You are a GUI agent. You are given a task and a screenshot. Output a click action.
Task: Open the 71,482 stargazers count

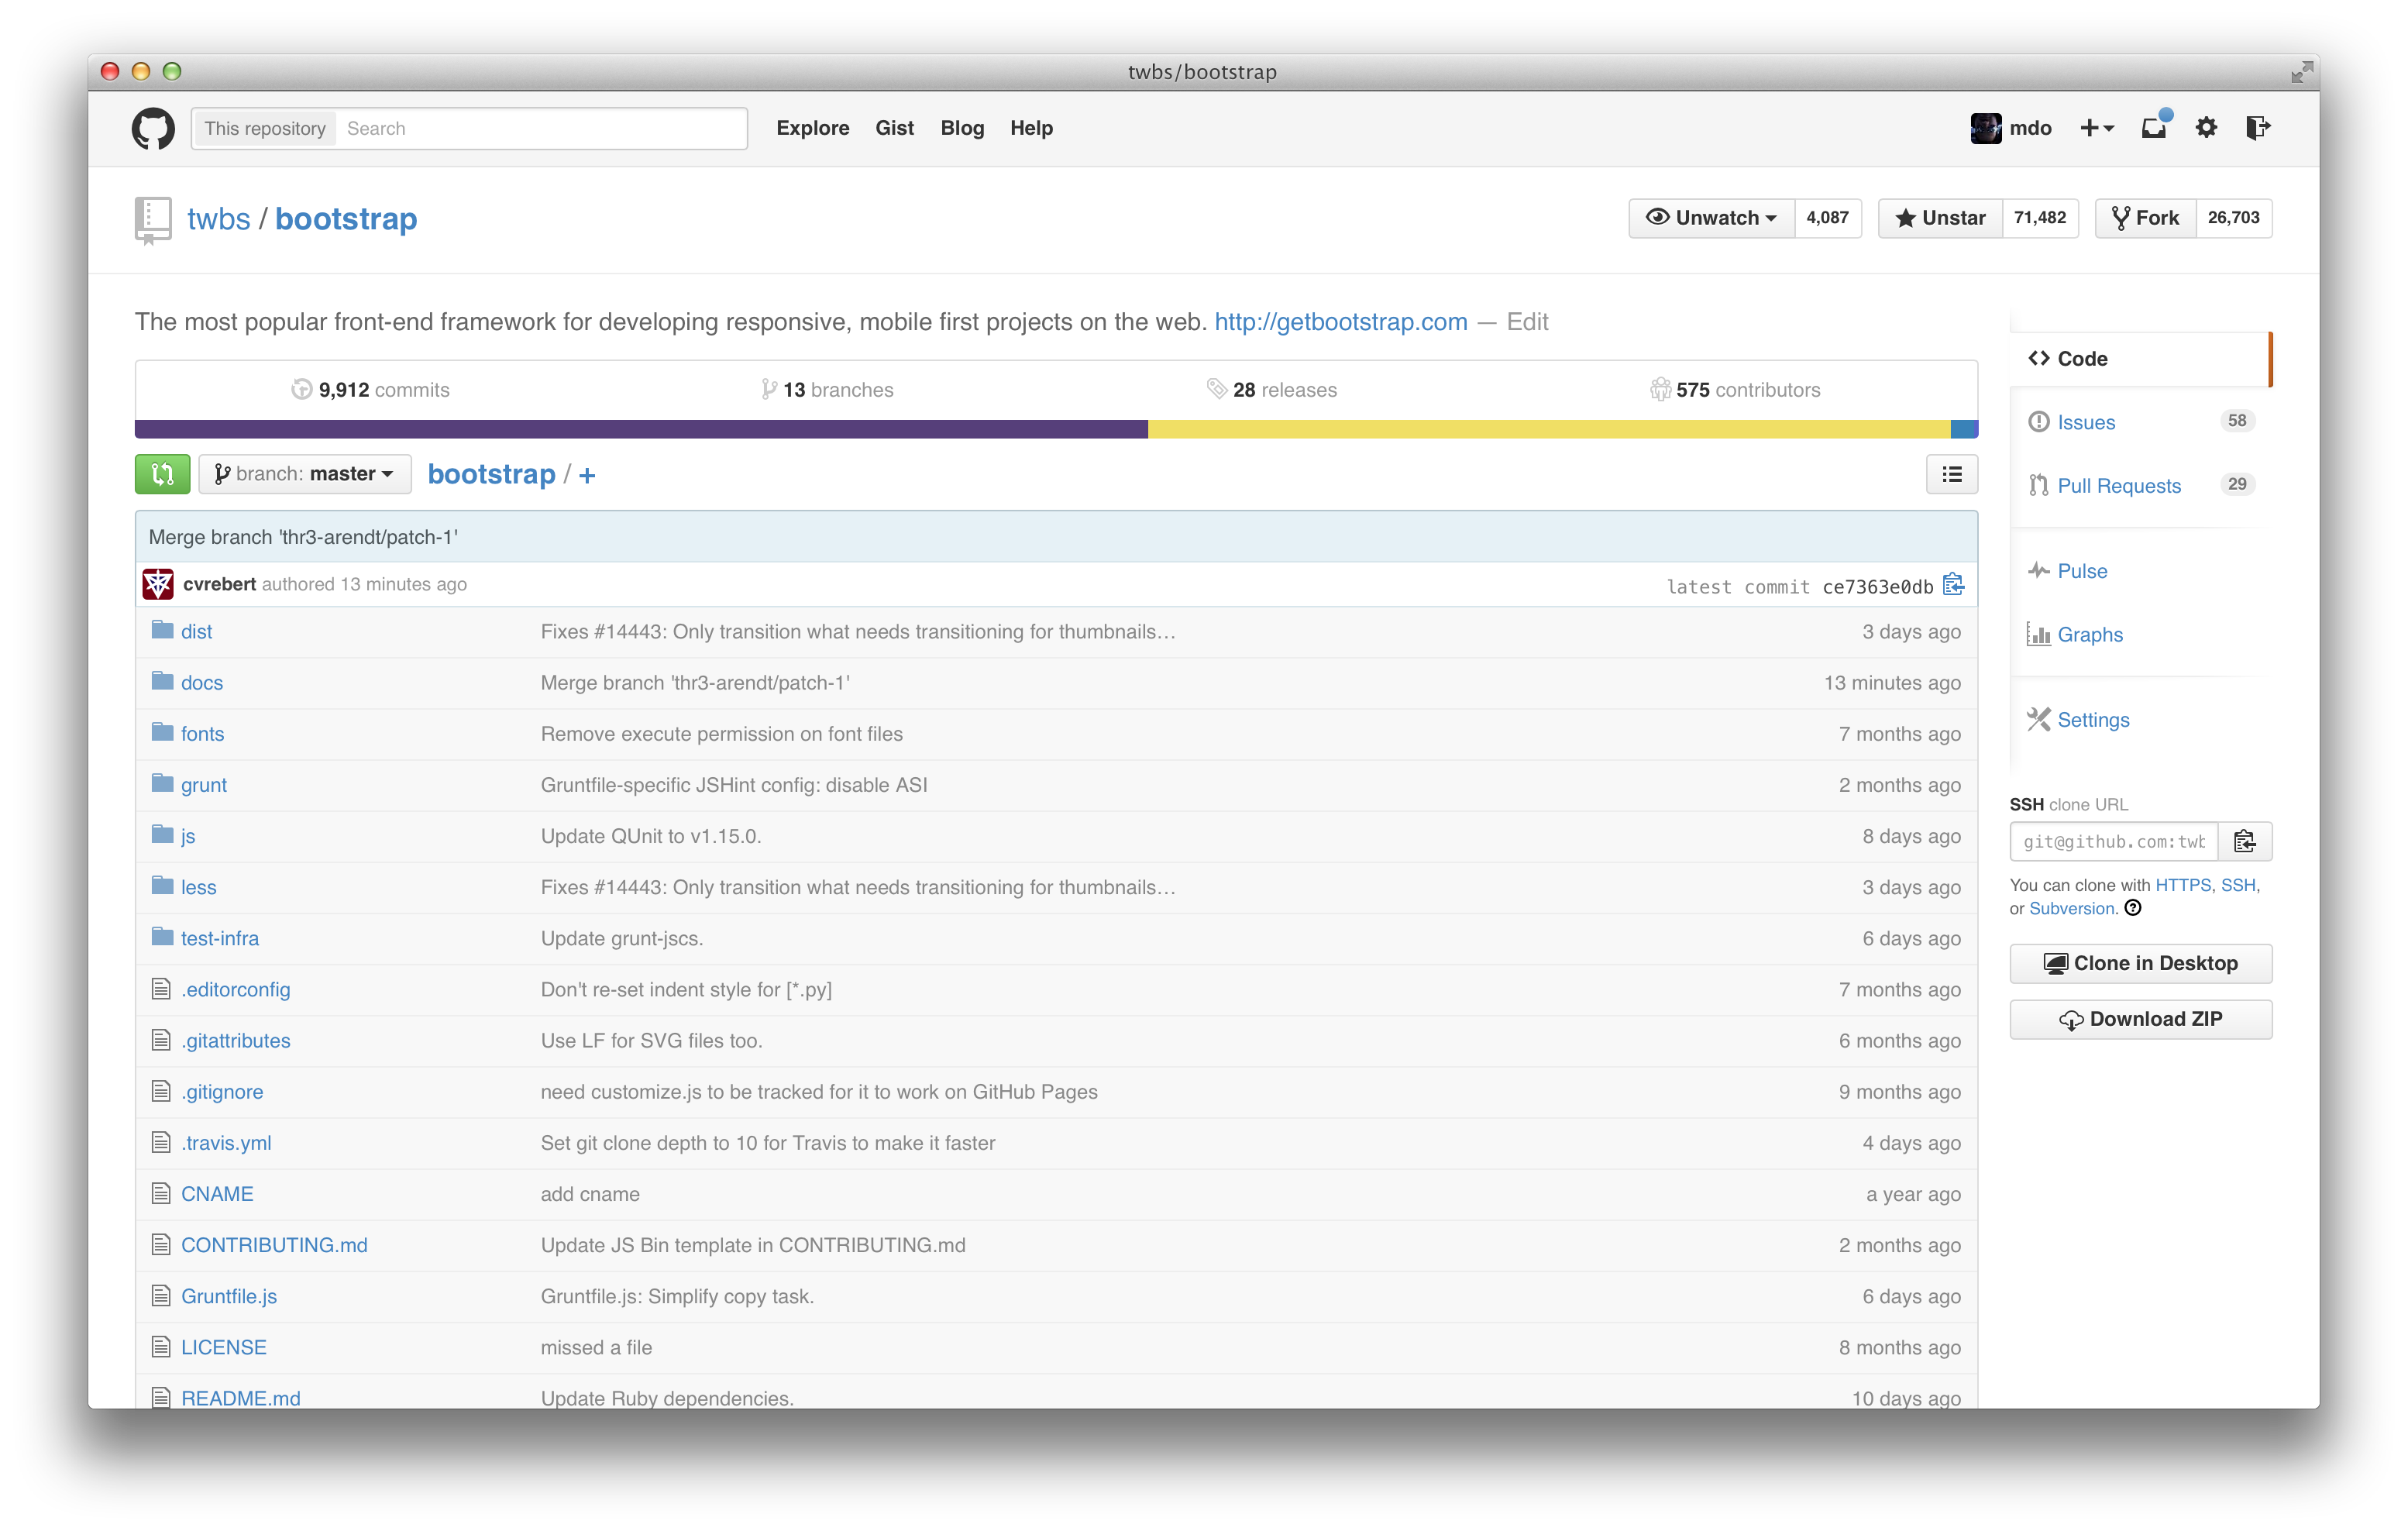coord(2040,218)
